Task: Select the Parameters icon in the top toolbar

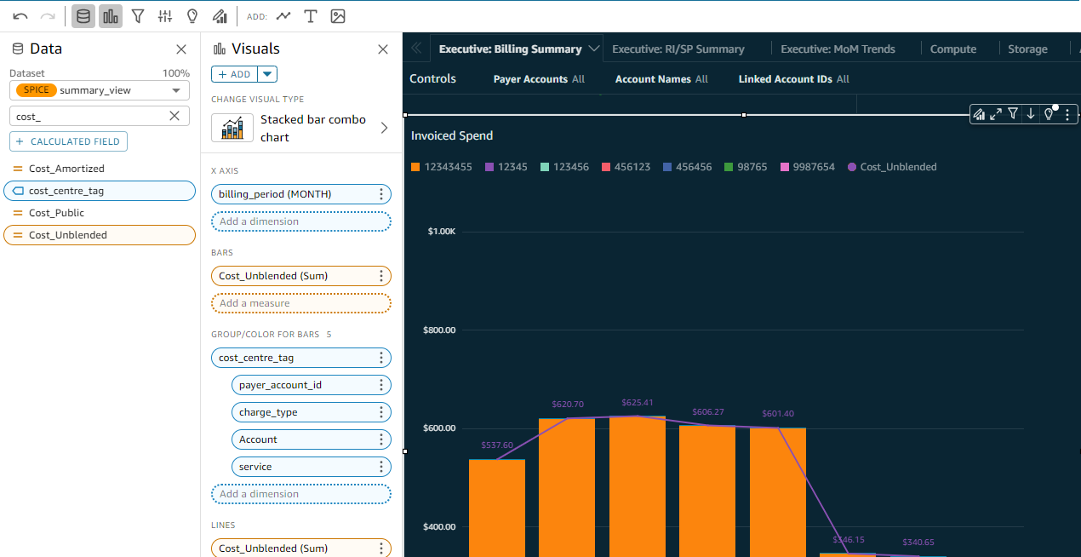Action: pyautogui.click(x=164, y=15)
